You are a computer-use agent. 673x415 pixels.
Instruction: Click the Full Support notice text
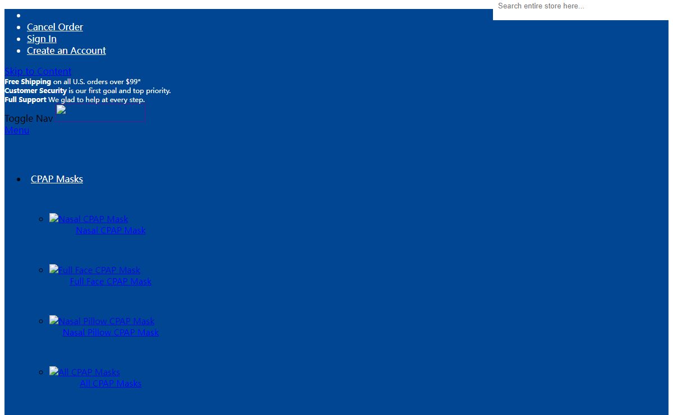pos(75,100)
